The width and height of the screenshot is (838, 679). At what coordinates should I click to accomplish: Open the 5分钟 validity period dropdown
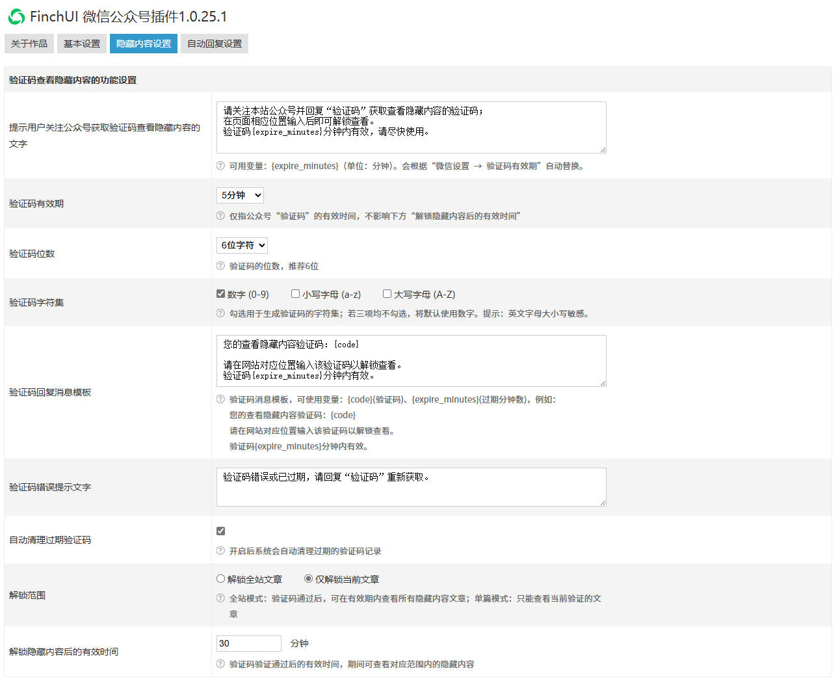point(240,195)
